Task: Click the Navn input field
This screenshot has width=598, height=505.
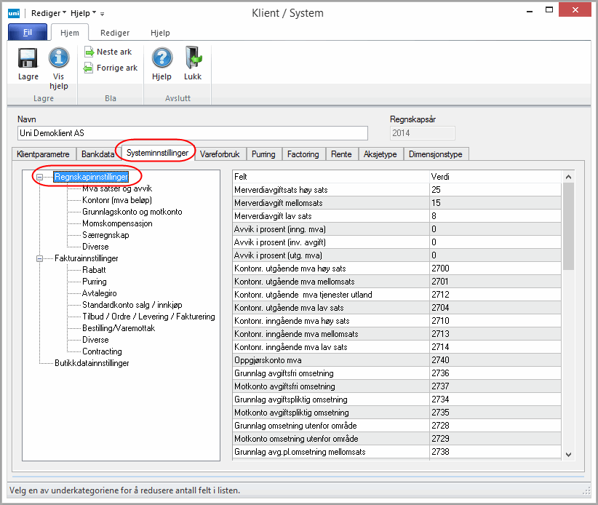Action: tap(193, 133)
